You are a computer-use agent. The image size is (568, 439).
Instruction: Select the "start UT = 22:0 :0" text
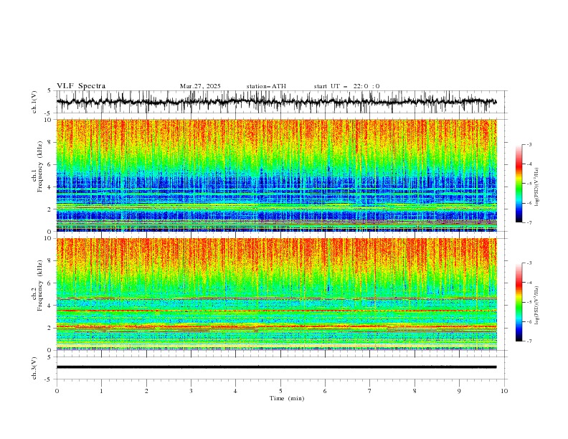click(346, 86)
